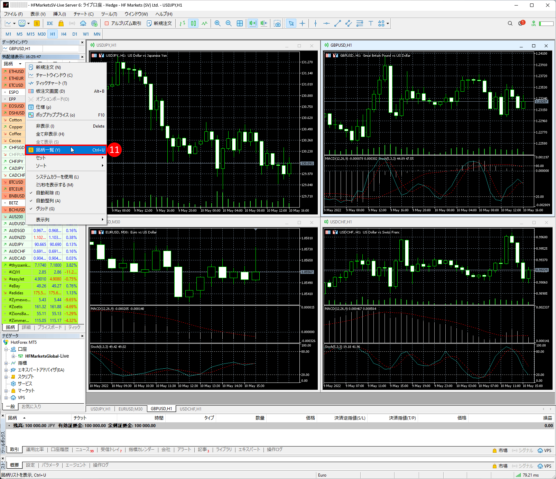556x479 pixels.
Task: Expand the セット submenu
Action: 66,158
